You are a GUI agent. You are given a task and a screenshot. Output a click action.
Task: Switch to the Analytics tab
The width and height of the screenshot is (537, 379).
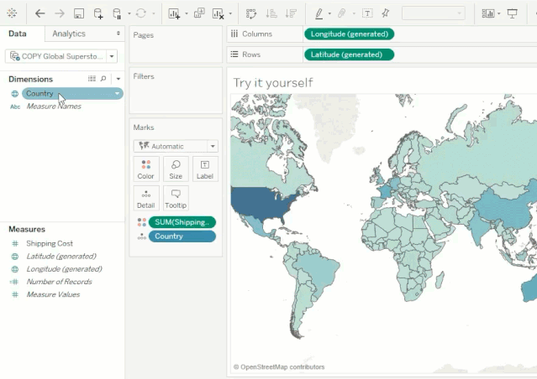69,34
